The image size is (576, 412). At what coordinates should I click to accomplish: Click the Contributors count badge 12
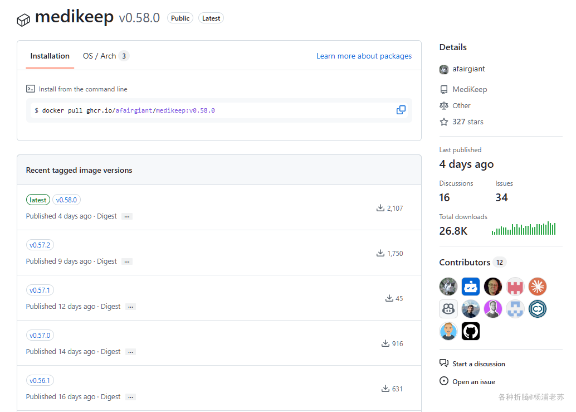coord(500,263)
